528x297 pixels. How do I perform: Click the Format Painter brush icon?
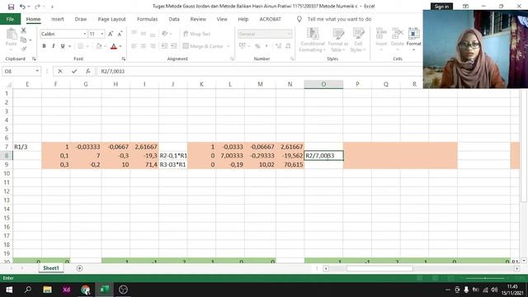tap(24, 49)
